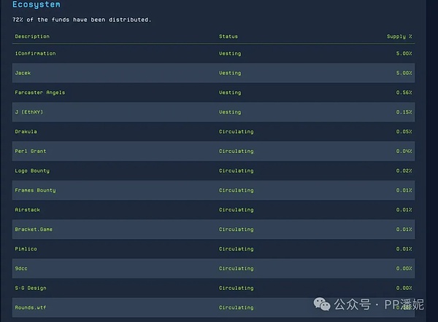This screenshot has height=322, width=438.
Task: Click the Vesting status for 1Confirmation
Action: click(229, 53)
